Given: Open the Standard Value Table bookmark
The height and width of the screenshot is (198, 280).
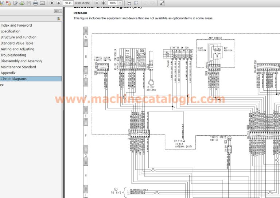Looking at the screenshot, I should 17,43.
